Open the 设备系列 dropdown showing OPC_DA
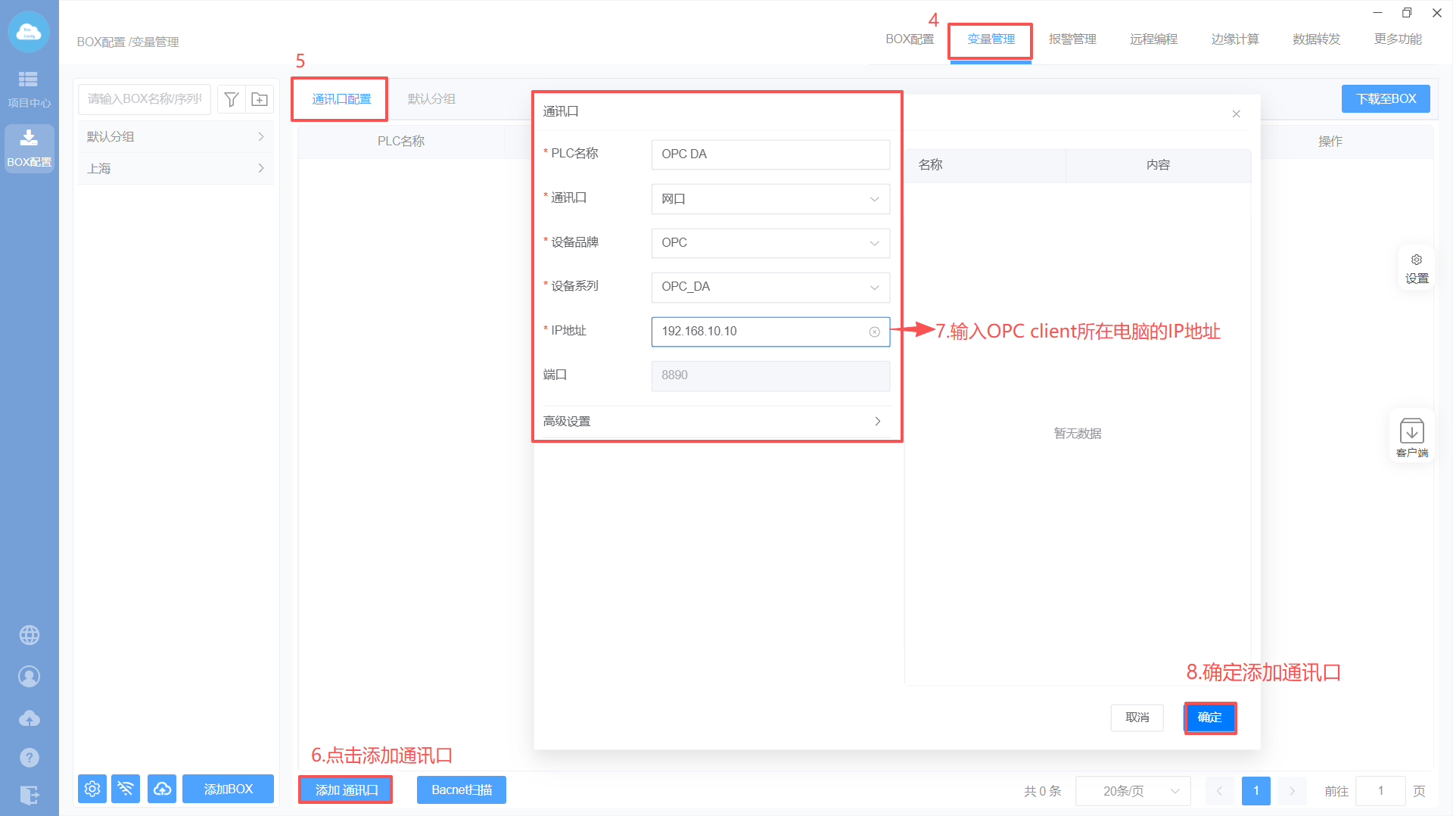Viewport: 1453px width, 816px height. (x=770, y=287)
